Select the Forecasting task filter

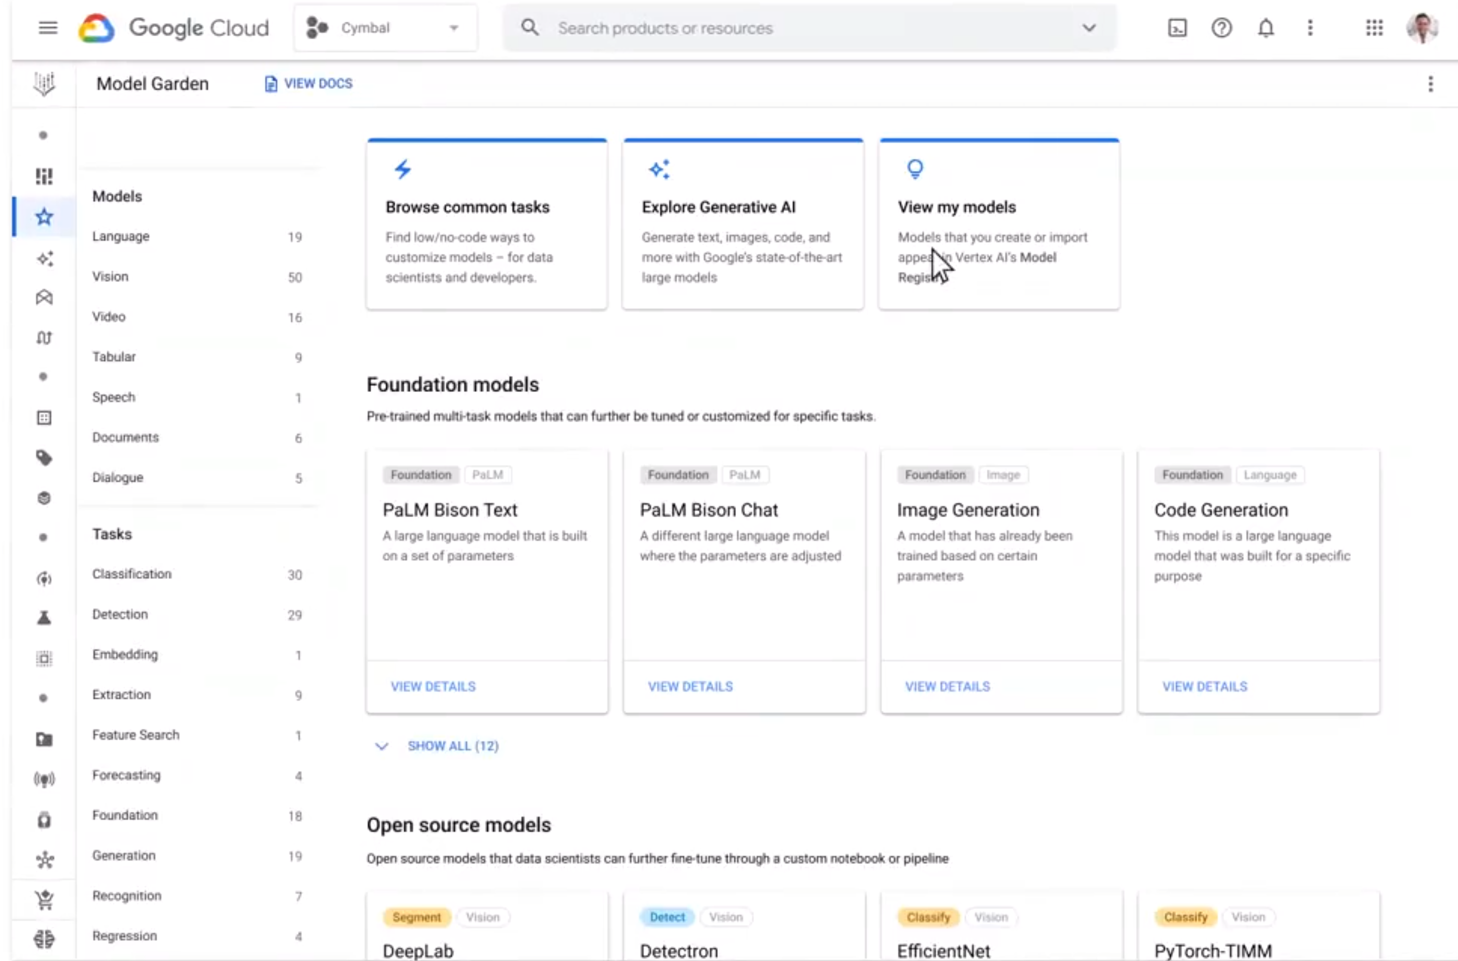click(x=197, y=776)
